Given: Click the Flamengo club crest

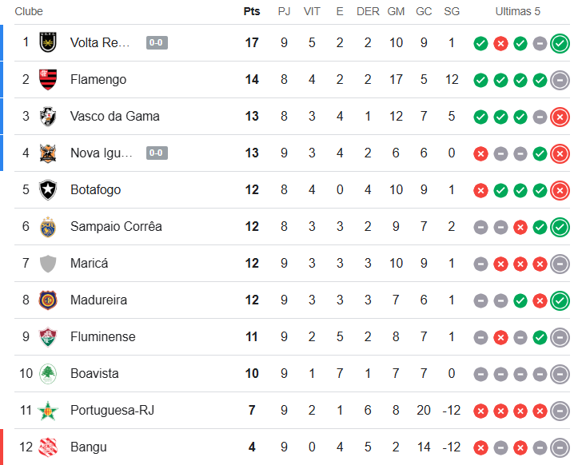Looking at the screenshot, I should point(49,79).
